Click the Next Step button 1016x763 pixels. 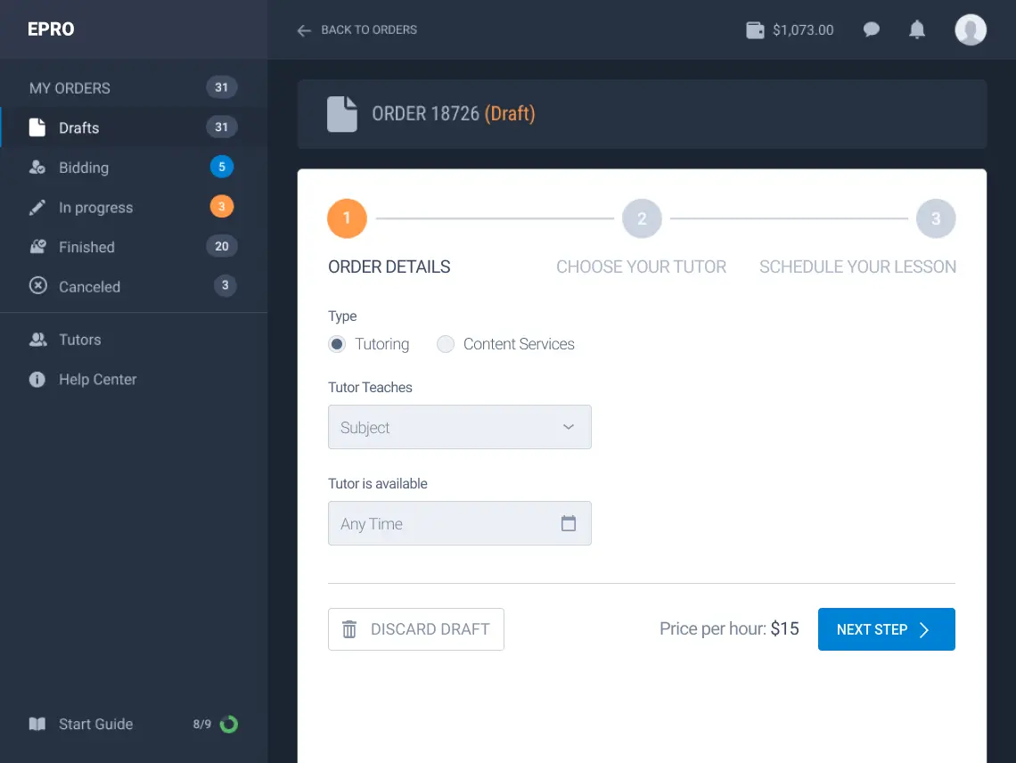[x=886, y=629]
